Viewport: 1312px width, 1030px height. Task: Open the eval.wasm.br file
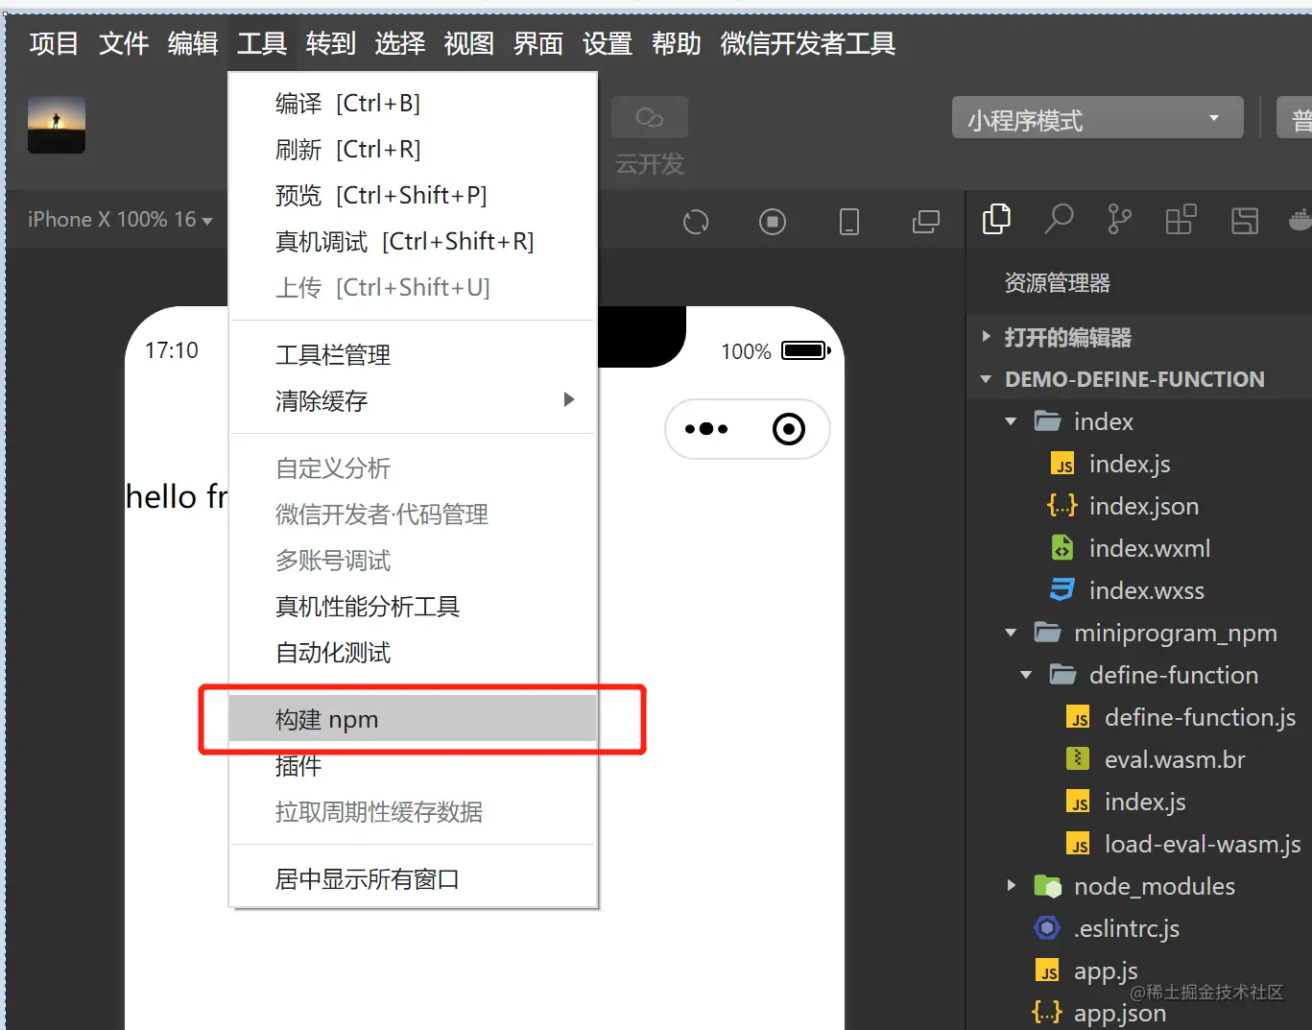[x=1139, y=759]
